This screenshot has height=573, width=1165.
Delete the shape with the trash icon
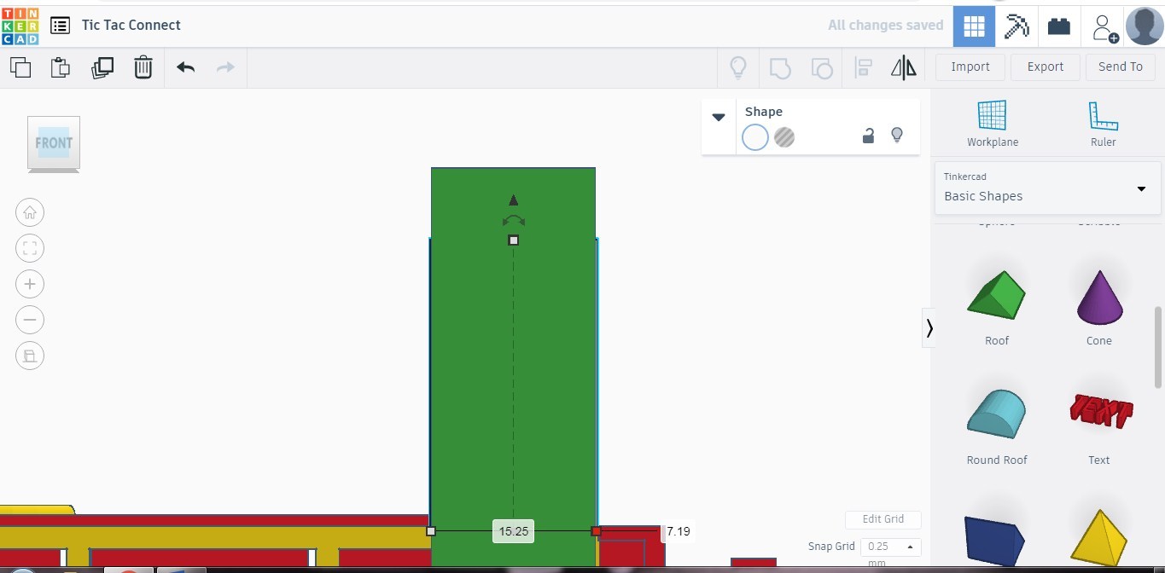(x=143, y=67)
